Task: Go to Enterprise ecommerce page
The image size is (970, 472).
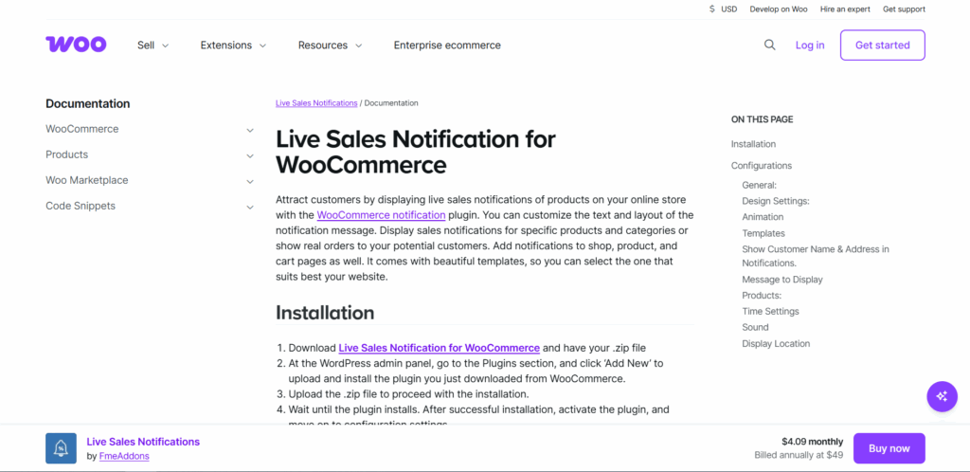Action: [x=447, y=45]
